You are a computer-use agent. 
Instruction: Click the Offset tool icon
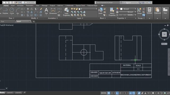[x=41, y=15]
